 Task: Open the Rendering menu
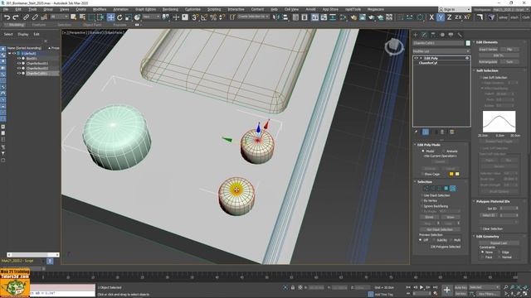point(170,9)
